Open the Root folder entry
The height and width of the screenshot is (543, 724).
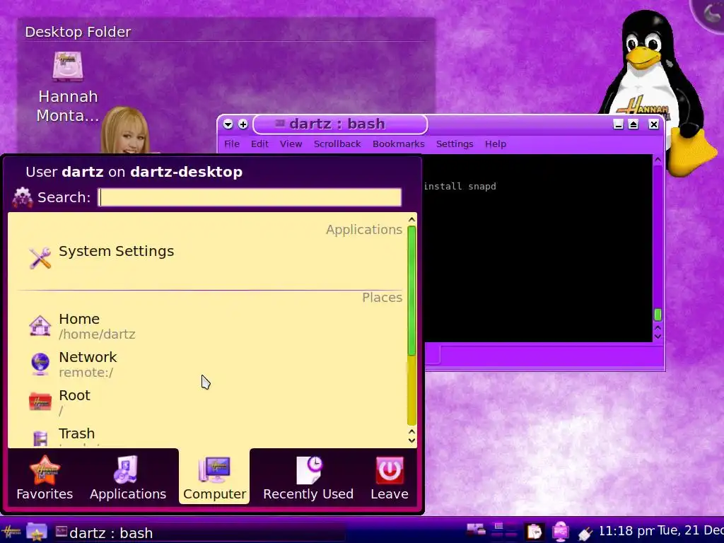[x=208, y=402]
